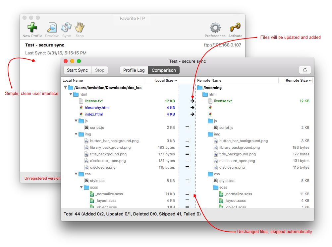The width and height of the screenshot is (332, 247).
Task: Click the equals sign for script.js
Action: [x=187, y=127]
